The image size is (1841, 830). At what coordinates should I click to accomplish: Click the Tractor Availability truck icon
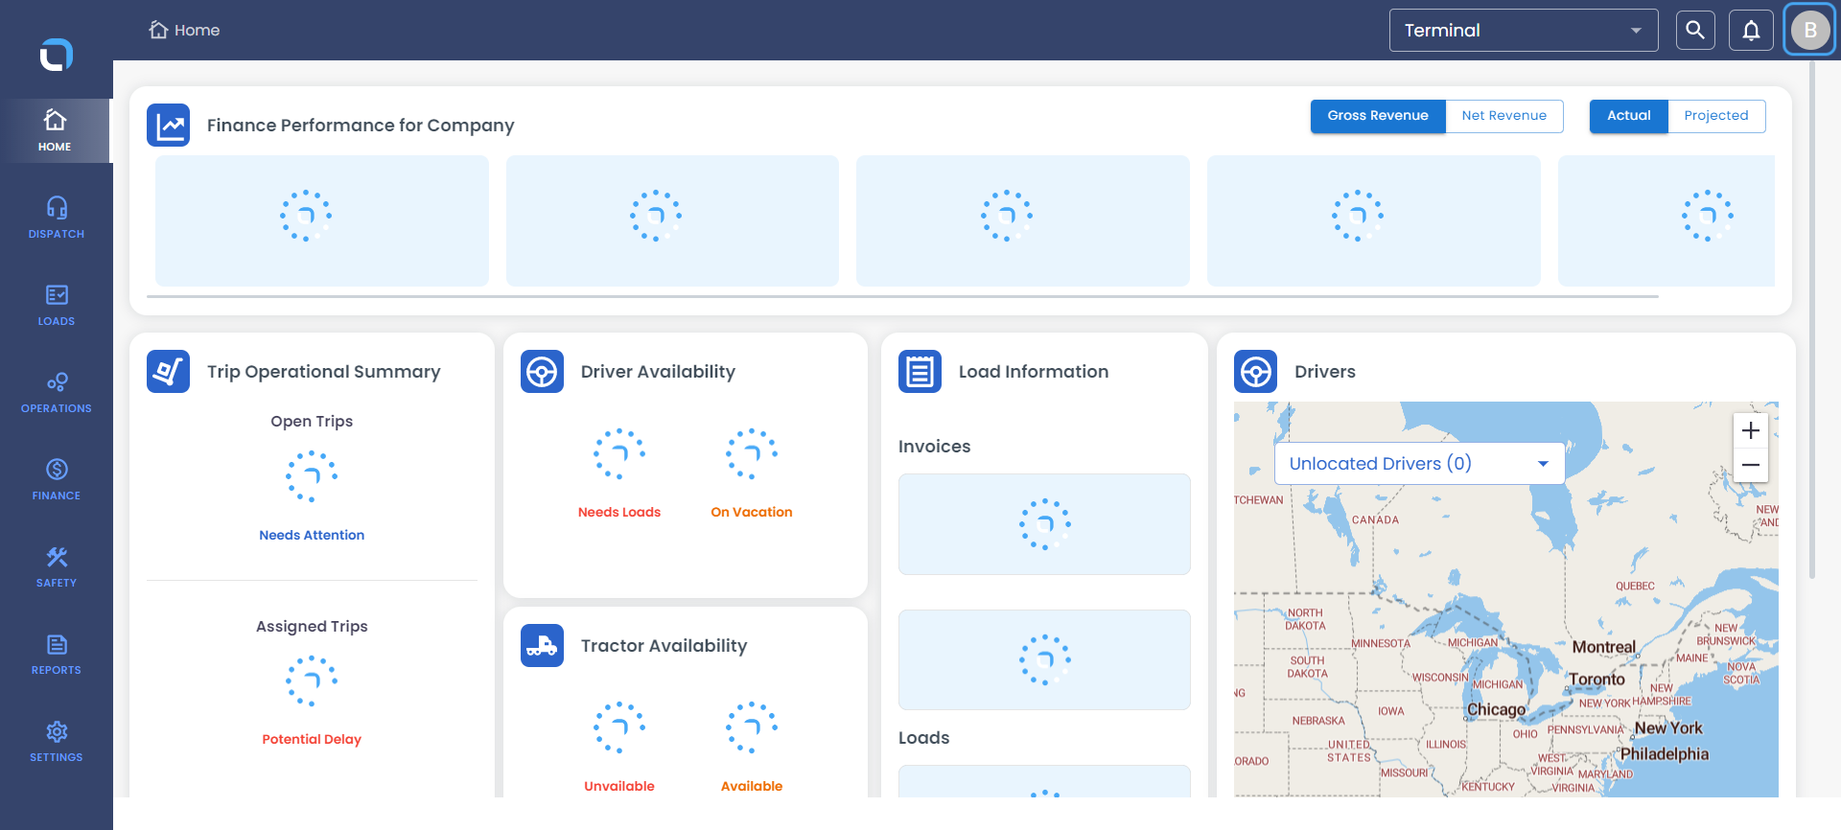pyautogui.click(x=542, y=646)
